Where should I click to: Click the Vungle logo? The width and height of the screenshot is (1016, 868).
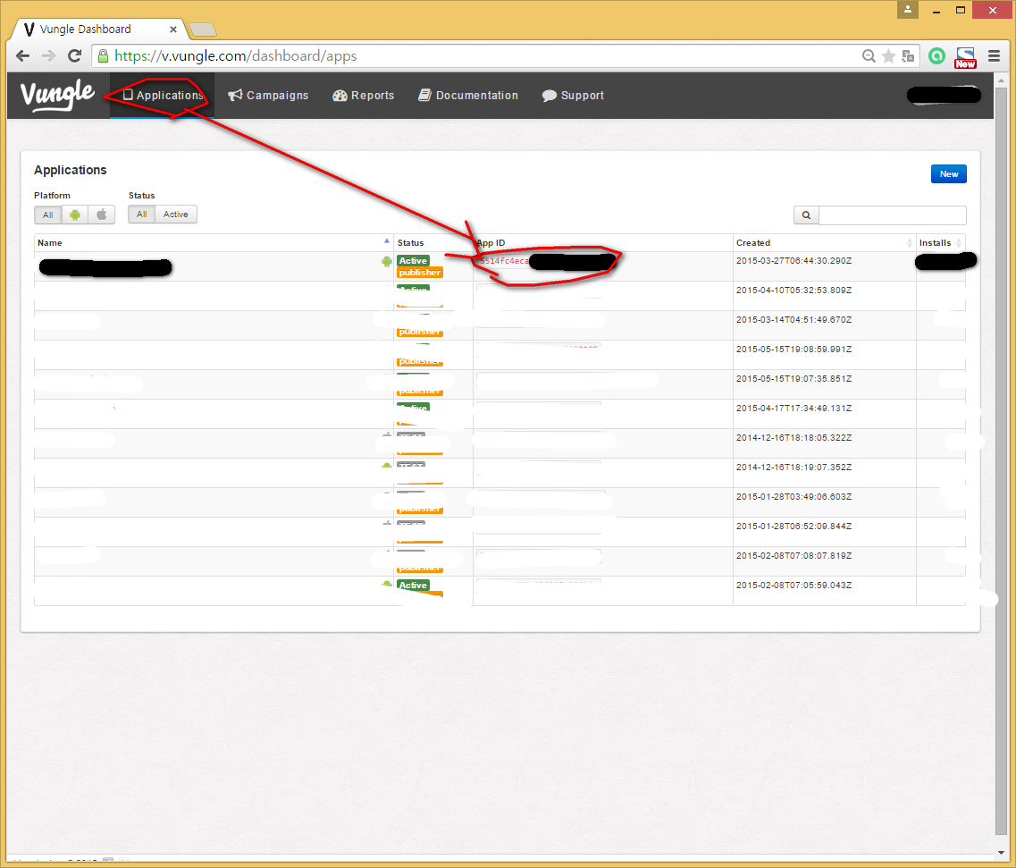[58, 95]
